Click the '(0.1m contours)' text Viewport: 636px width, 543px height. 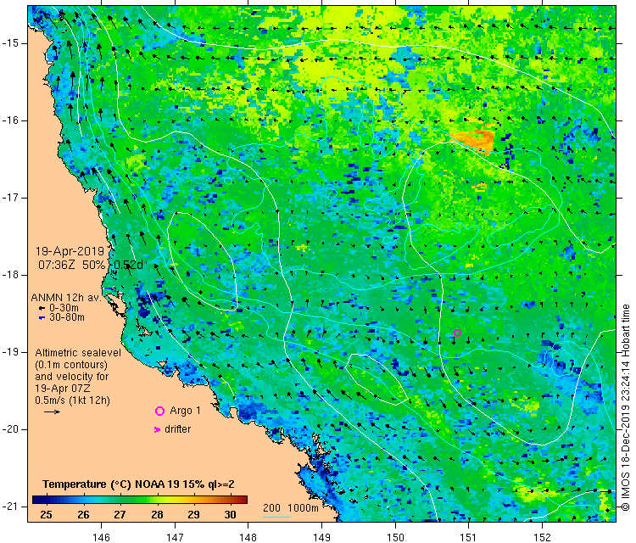coord(71,365)
